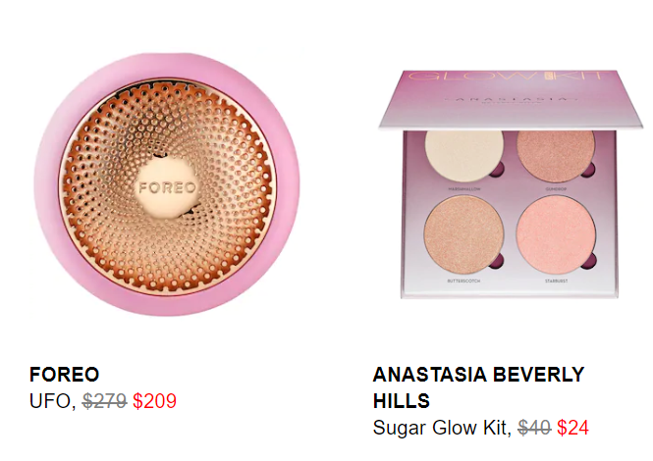653x461 pixels.
Task: Open the ANASTASIA BEVERLY HILLS brand heading
Action: click(478, 387)
